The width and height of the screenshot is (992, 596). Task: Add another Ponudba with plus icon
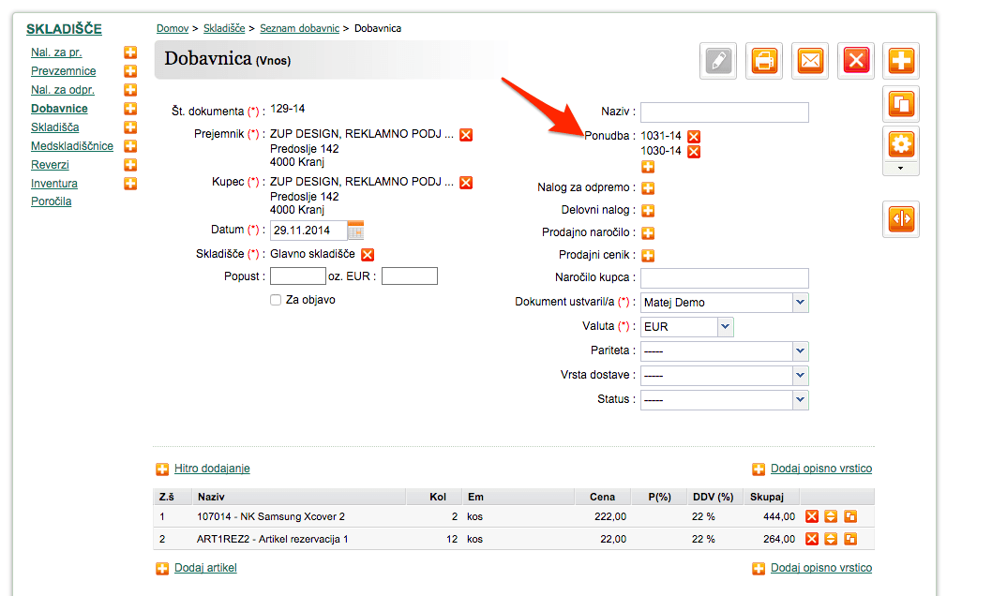click(x=648, y=167)
